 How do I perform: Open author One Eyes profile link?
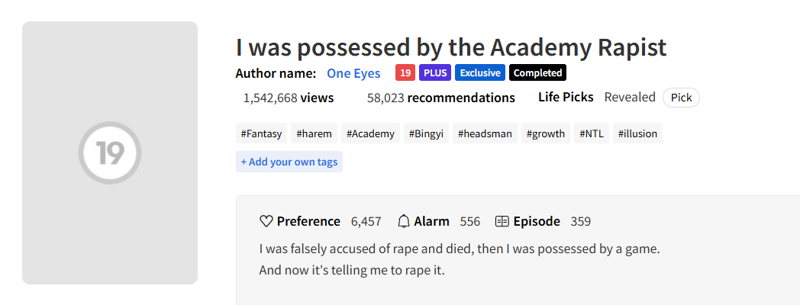(x=353, y=73)
